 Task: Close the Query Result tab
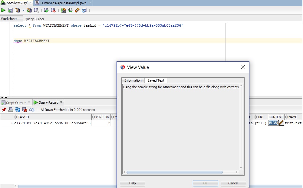pos(61,102)
